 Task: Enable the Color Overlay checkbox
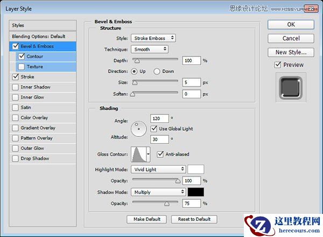[16, 118]
